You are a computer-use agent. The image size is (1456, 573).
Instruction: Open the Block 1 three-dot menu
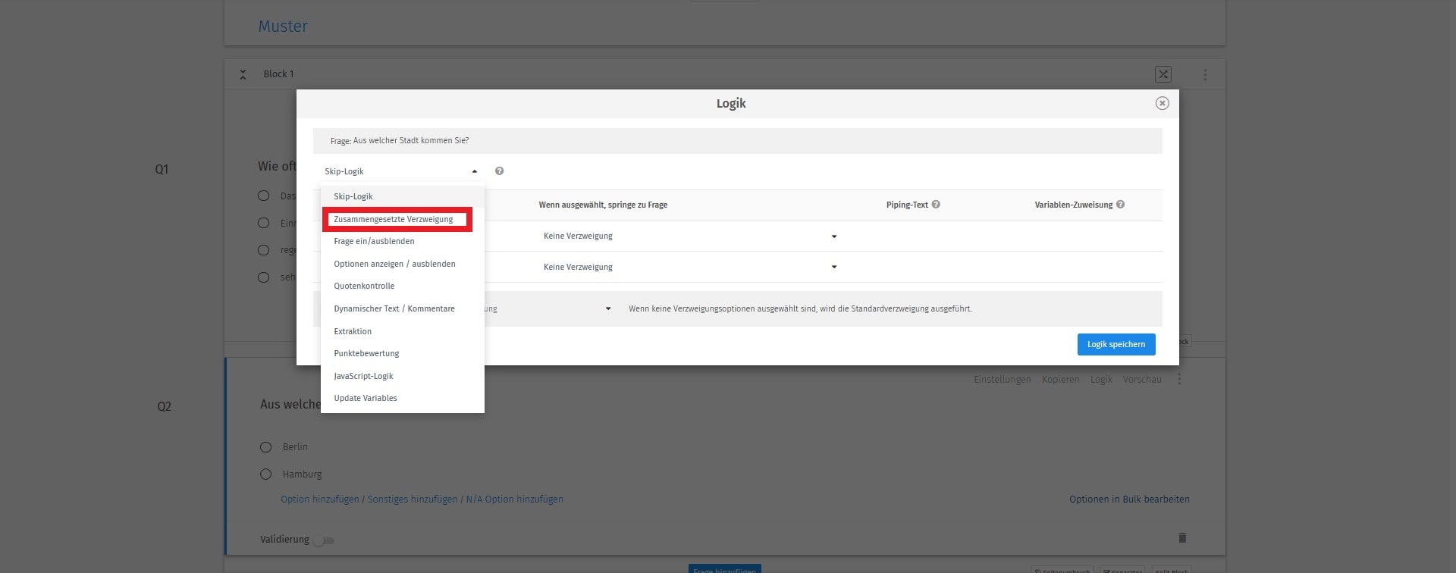1205,74
